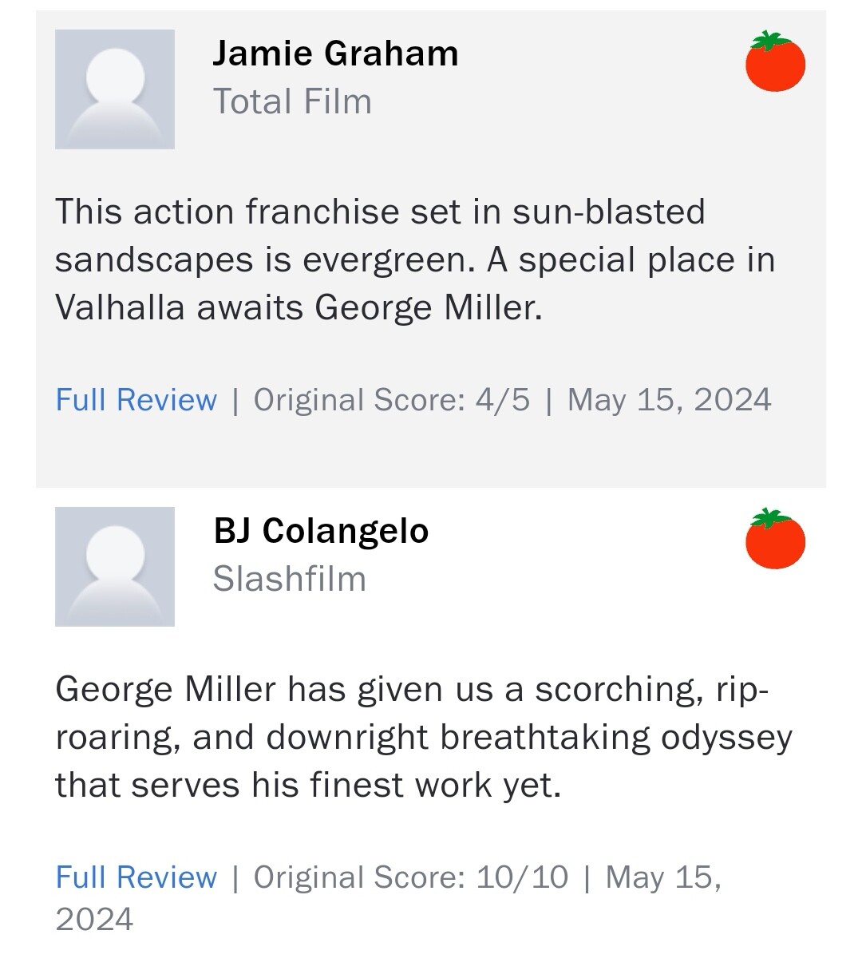Click the fresh tomato icon beside BJ Colangelo
The image size is (862, 978).
click(775, 539)
